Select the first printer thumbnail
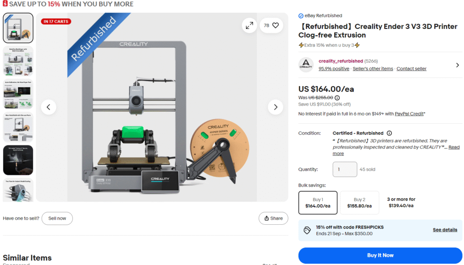The width and height of the screenshot is (464, 265). [18, 28]
